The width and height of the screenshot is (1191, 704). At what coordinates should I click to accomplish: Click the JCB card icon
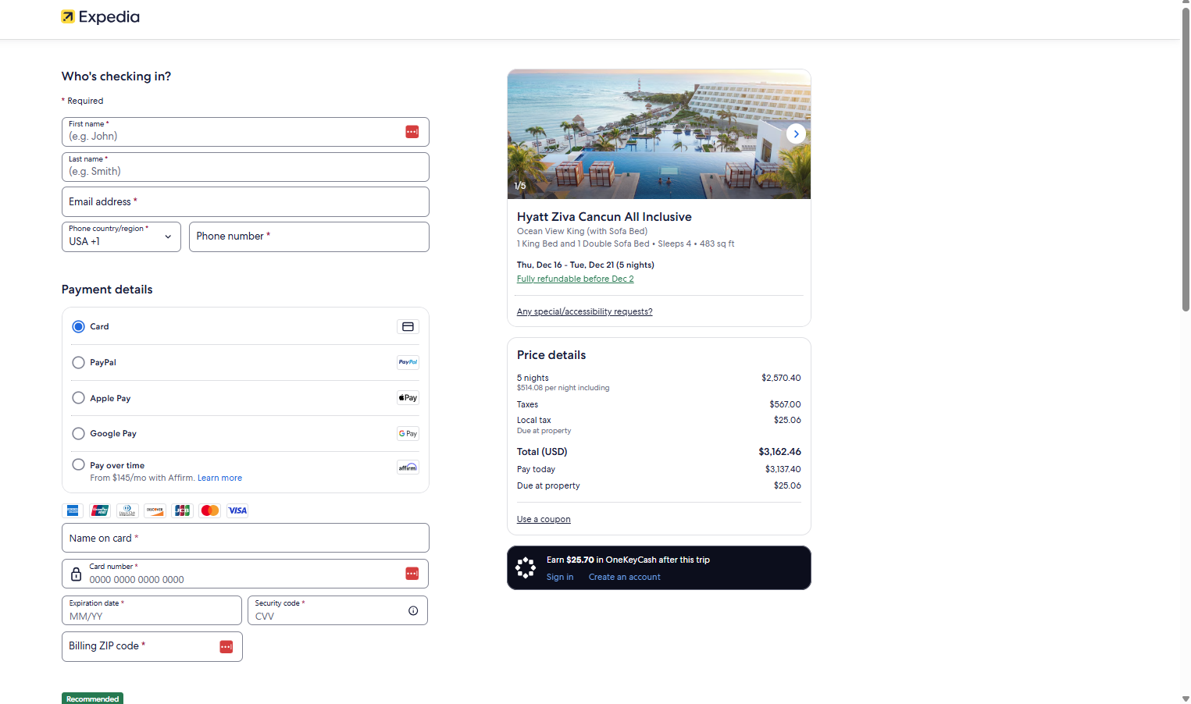182,510
